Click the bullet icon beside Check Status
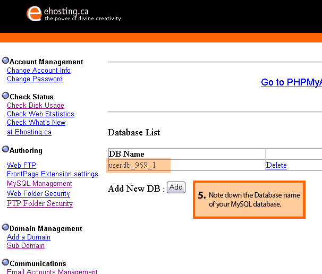The width and height of the screenshot is (322, 274). pos(5,96)
